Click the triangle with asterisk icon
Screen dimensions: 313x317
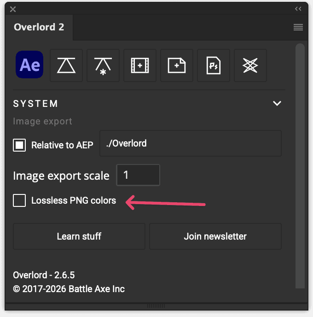[x=103, y=65]
